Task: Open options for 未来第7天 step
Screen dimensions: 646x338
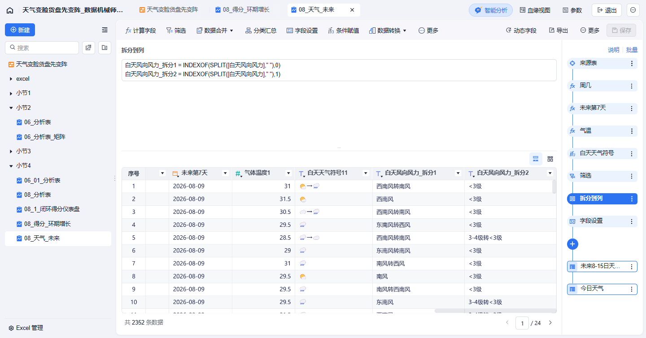Action: (632, 108)
